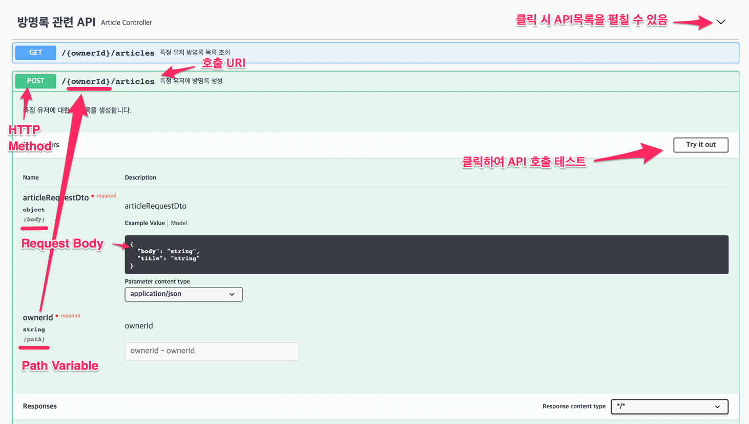Image resolution: width=749 pixels, height=424 pixels.
Task: Click the green POST method badge
Action: pos(35,81)
